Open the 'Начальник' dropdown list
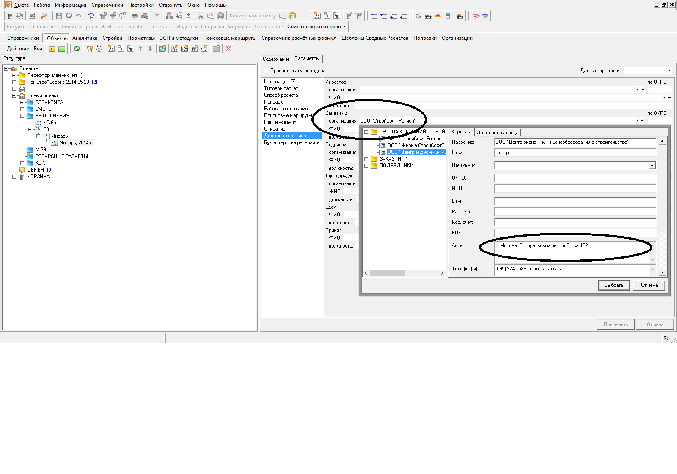Viewport: 677px width, 474px height. coord(652,166)
